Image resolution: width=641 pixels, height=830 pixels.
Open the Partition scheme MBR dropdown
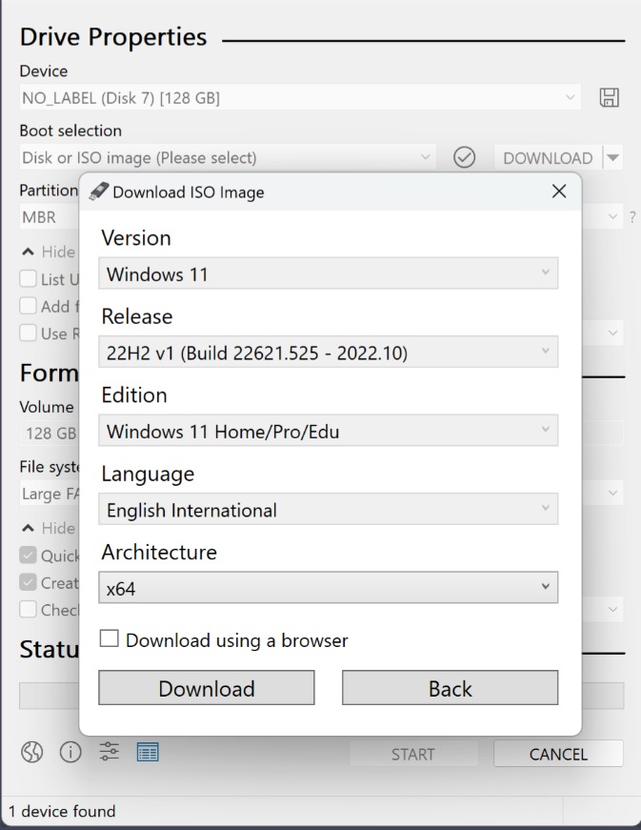coord(49,217)
